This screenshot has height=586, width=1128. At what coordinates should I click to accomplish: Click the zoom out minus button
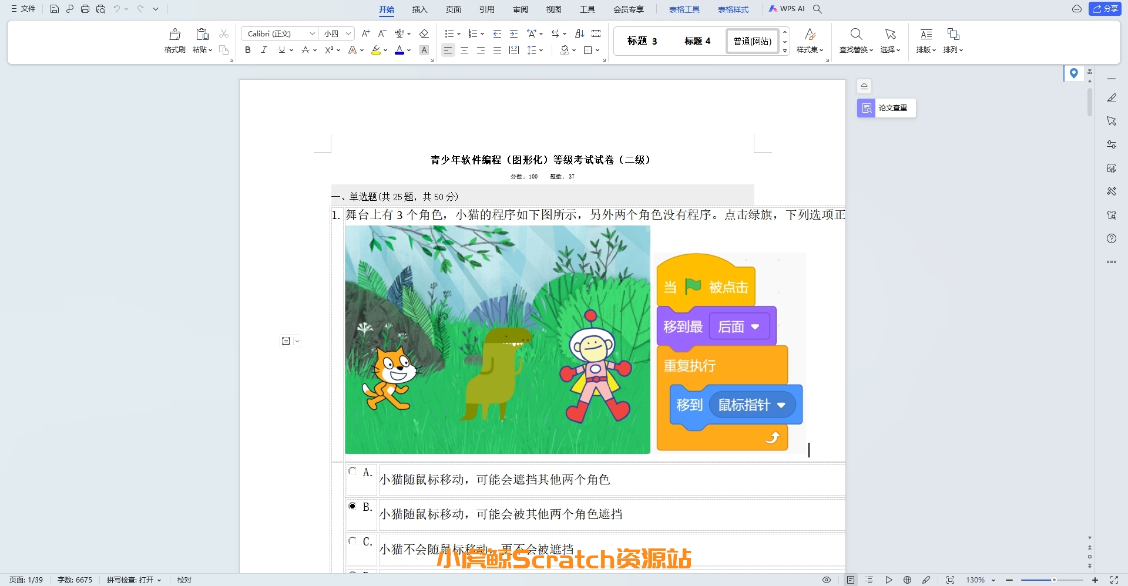click(1009, 580)
